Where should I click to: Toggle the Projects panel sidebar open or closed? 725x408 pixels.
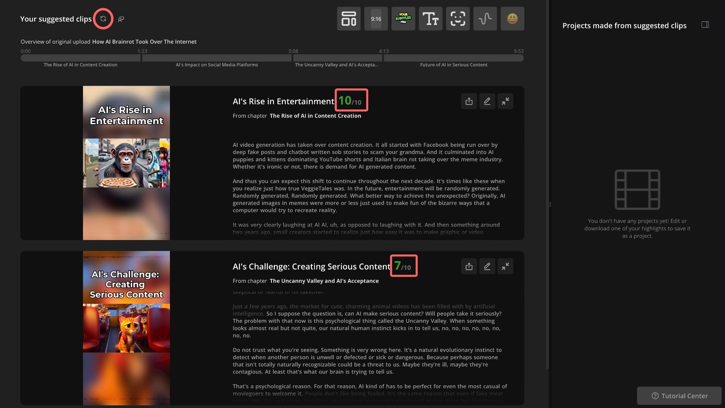705,25
